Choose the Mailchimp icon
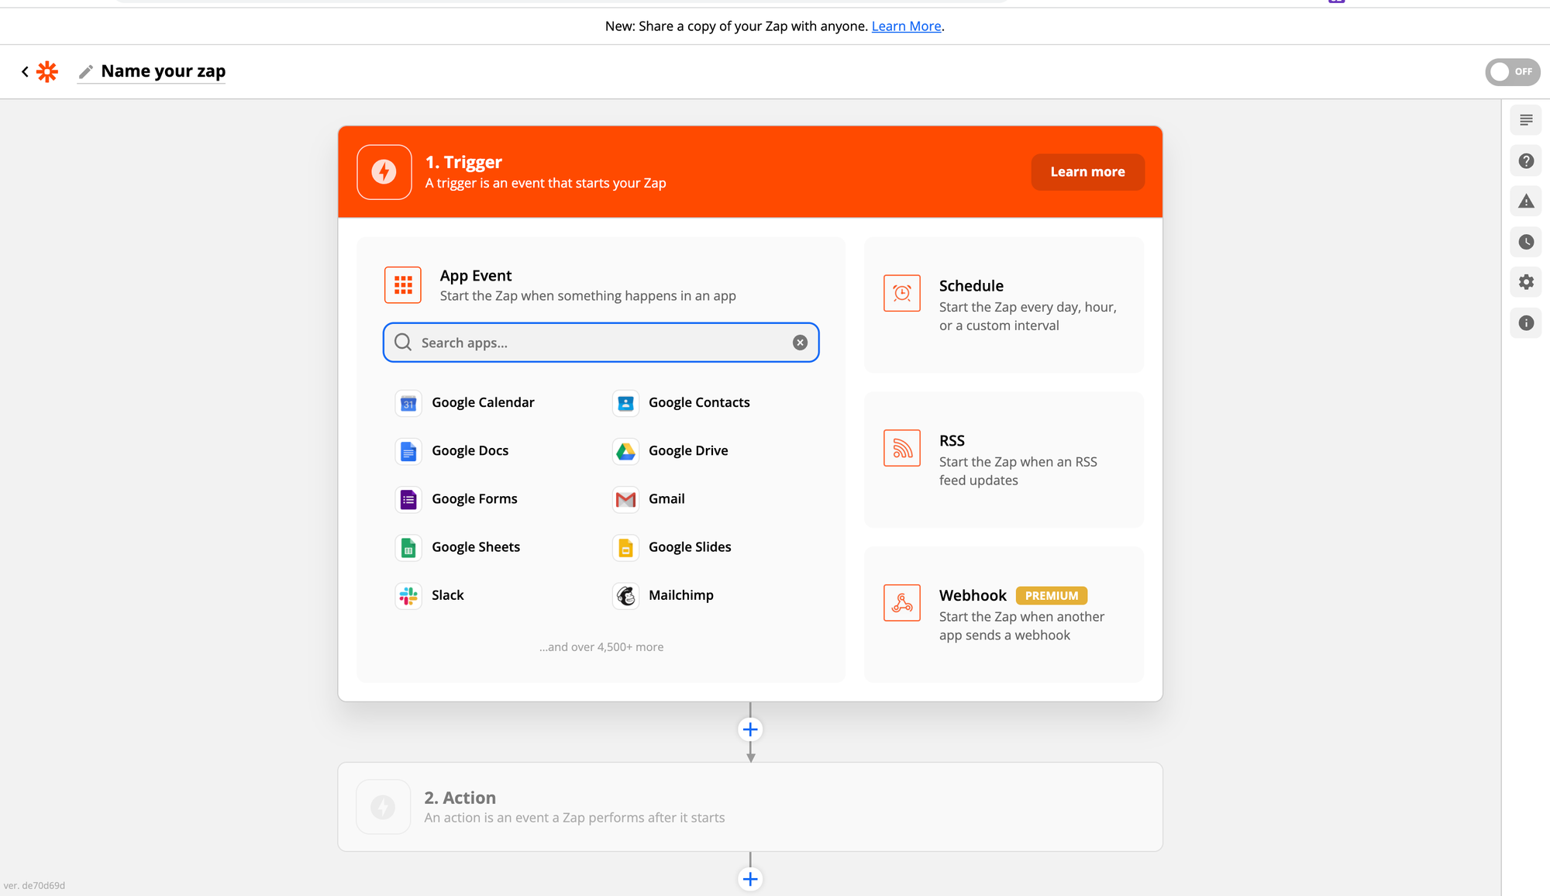1550x896 pixels. point(625,595)
